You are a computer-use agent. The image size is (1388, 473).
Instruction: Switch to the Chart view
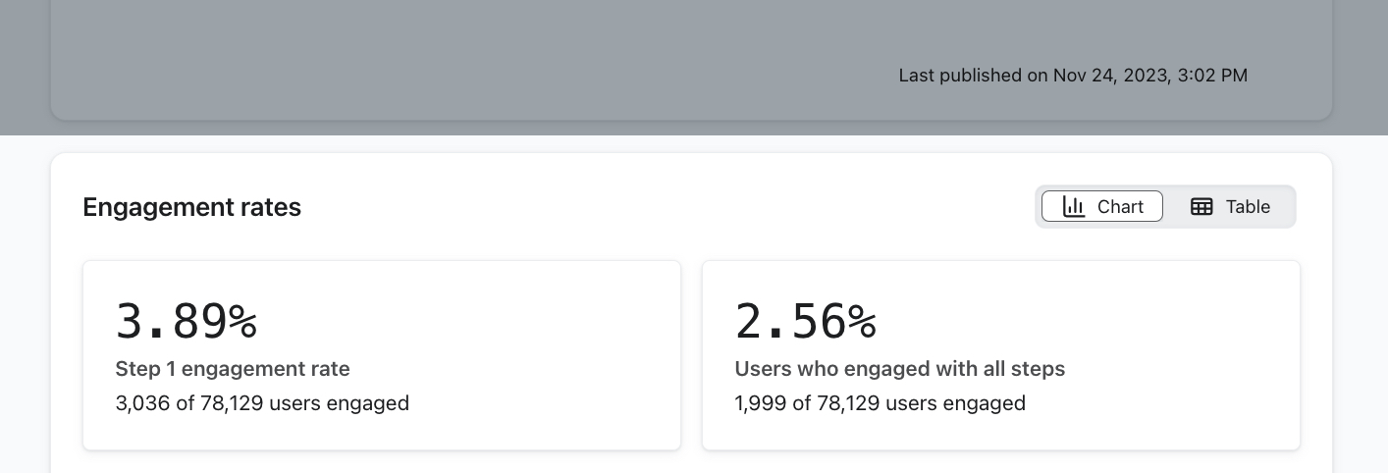(x=1102, y=207)
